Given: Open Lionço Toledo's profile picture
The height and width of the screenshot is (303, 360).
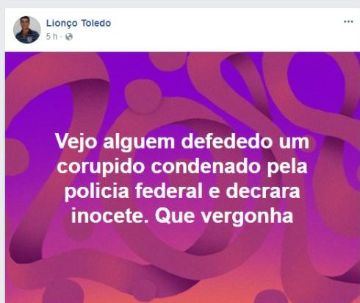Looking at the screenshot, I should click(x=27, y=29).
